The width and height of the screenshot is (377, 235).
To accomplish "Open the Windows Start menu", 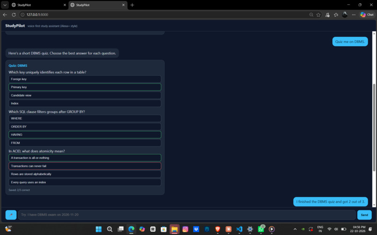I will (99, 229).
